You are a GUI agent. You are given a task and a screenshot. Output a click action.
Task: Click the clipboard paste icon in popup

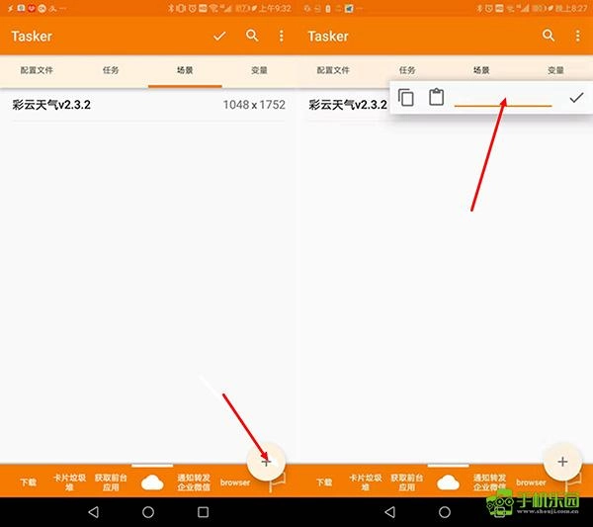tap(436, 97)
